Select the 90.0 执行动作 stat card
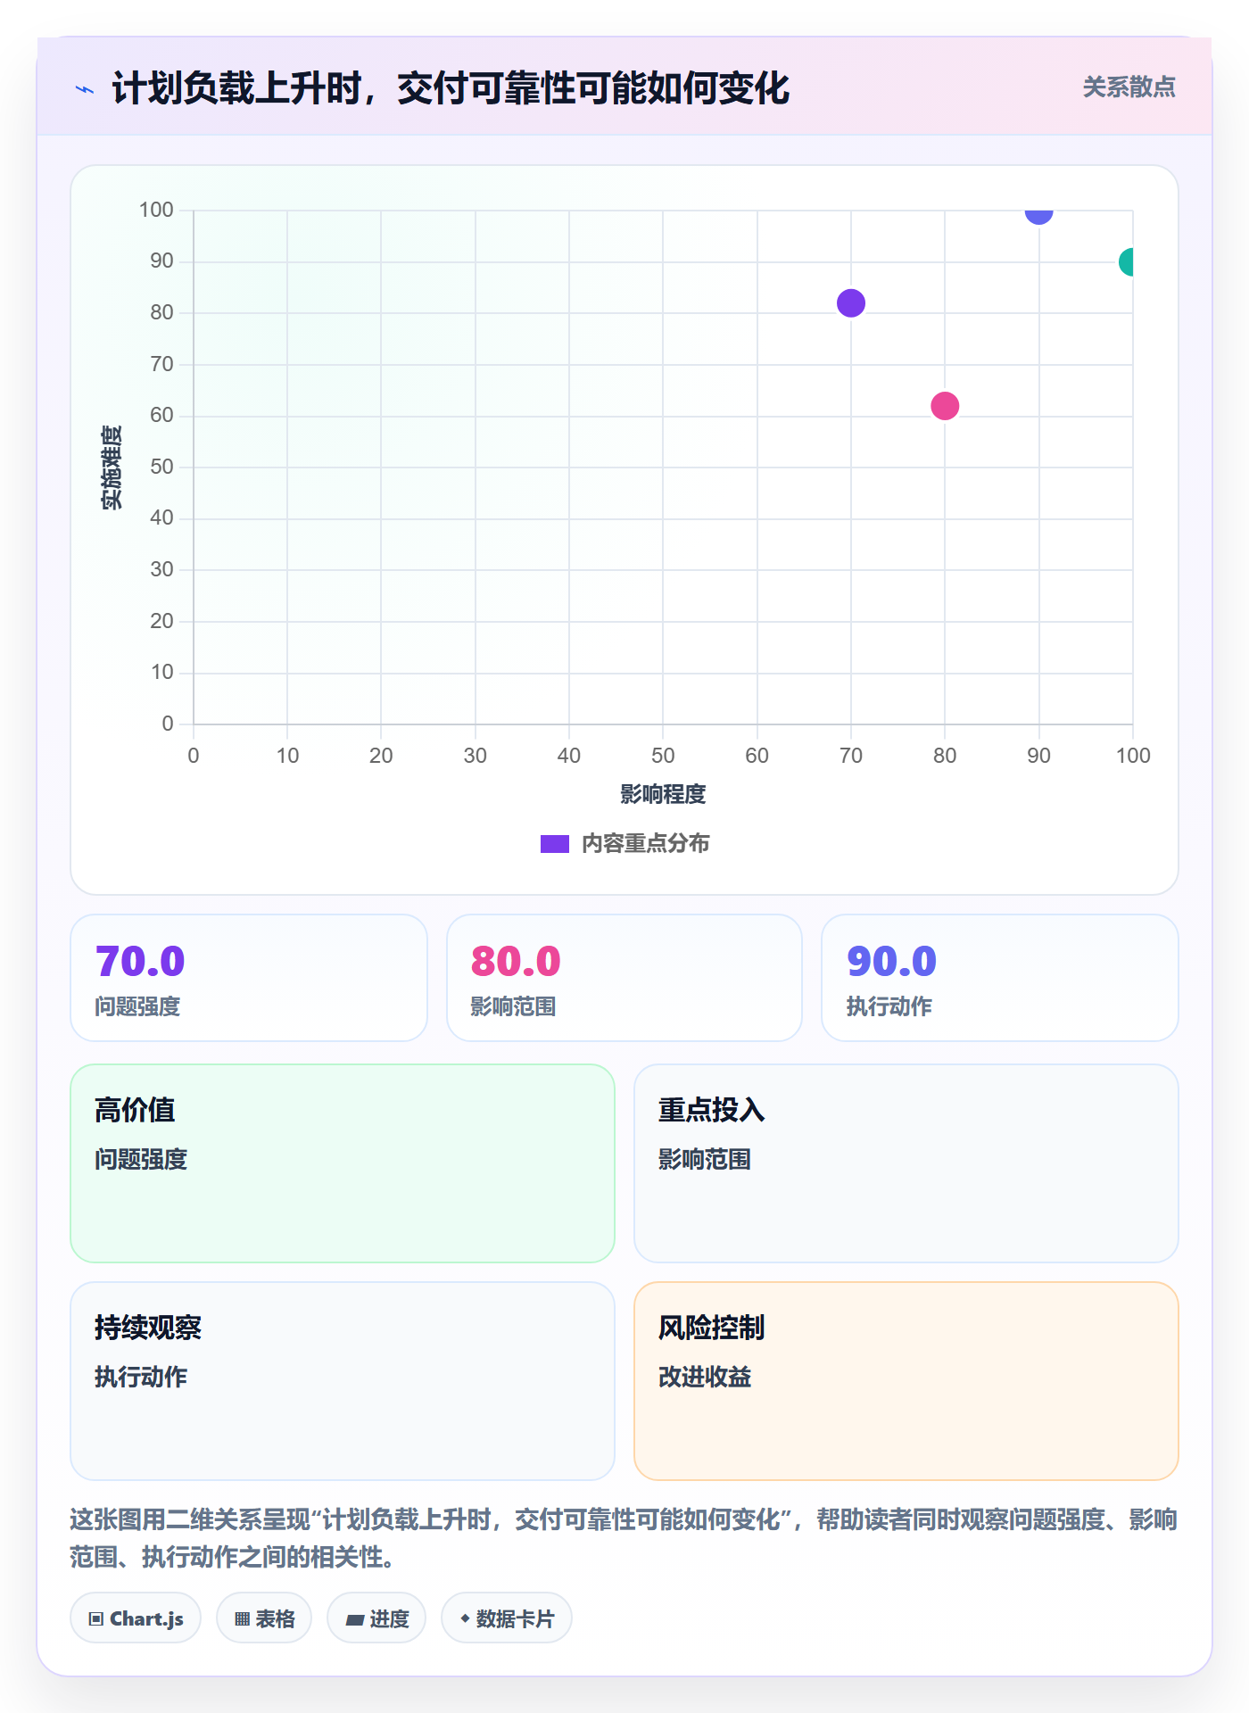Viewport: 1249px width, 1713px height. pos(1000,978)
